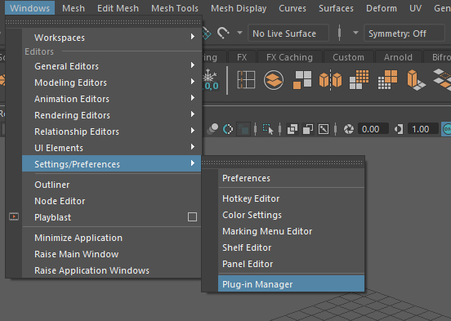Click the grid icon with orange dashed line

coord(246,80)
